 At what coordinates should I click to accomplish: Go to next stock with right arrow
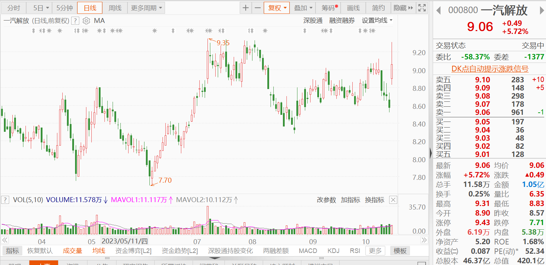[541, 11]
